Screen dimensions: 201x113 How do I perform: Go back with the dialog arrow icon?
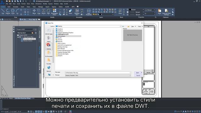click(x=123, y=26)
